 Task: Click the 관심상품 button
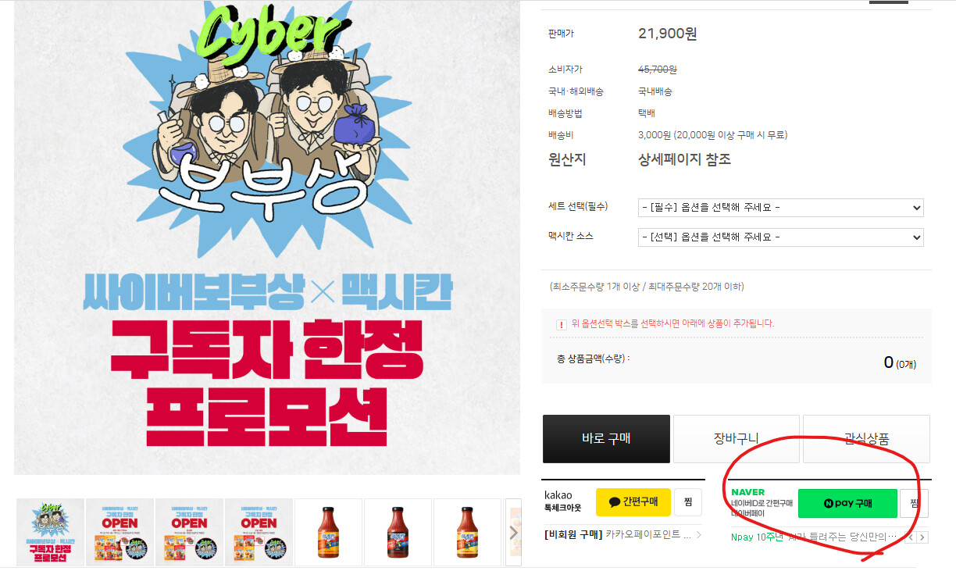pos(866,439)
